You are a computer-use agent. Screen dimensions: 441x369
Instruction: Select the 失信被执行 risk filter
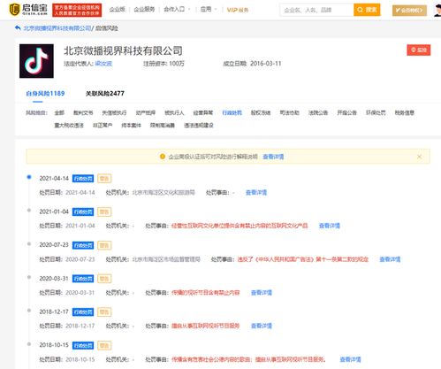coord(114,112)
